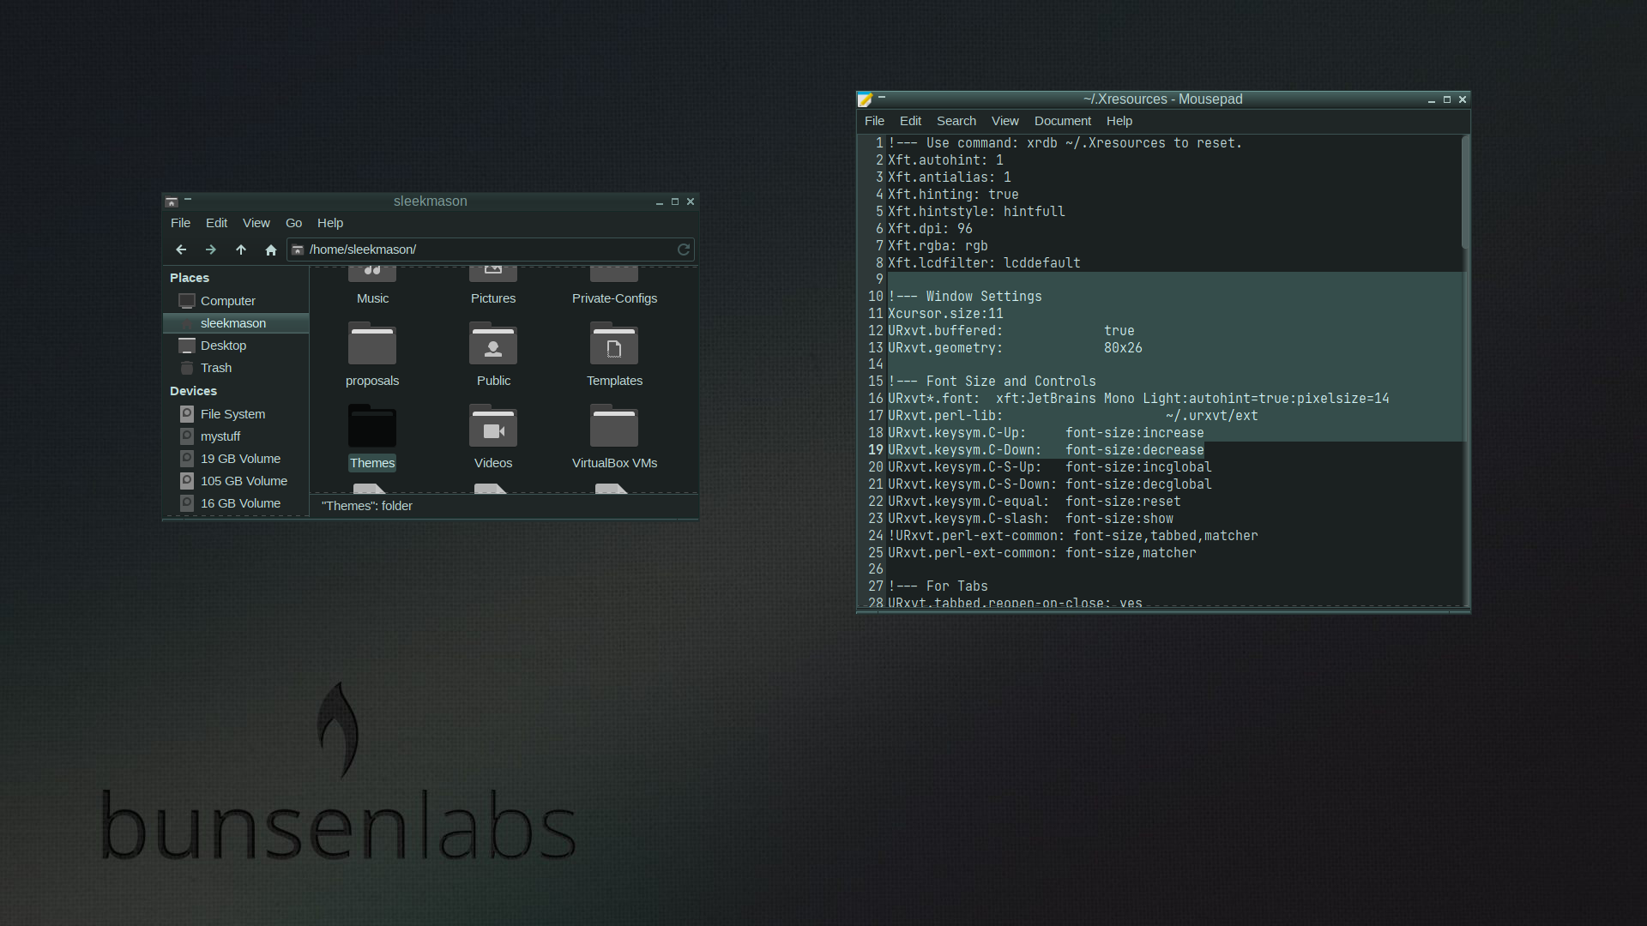Go forward in file manager toolbar
This screenshot has height=926, width=1647.
210,250
